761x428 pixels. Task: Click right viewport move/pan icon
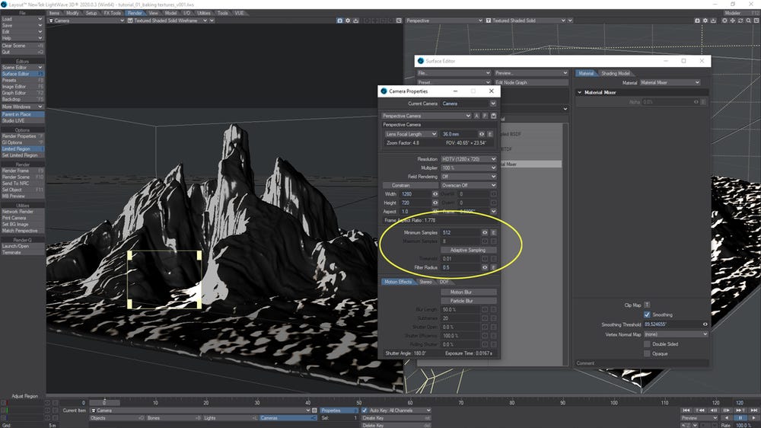(732, 21)
